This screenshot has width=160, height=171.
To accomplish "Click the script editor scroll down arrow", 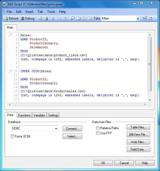I will 150,100.
